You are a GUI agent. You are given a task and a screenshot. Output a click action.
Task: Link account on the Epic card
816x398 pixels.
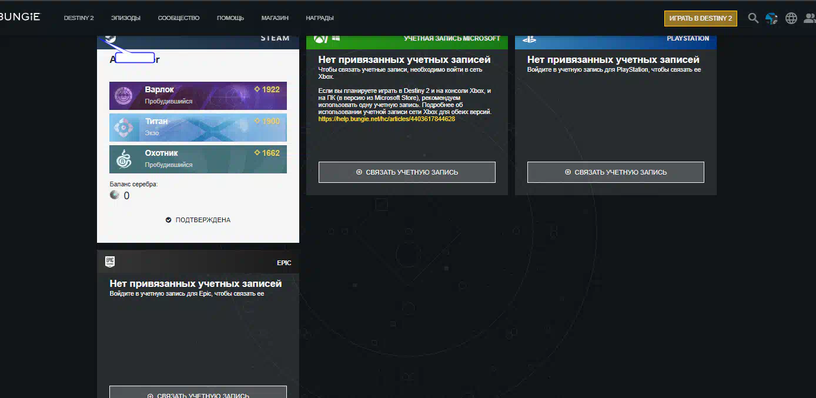(x=198, y=392)
